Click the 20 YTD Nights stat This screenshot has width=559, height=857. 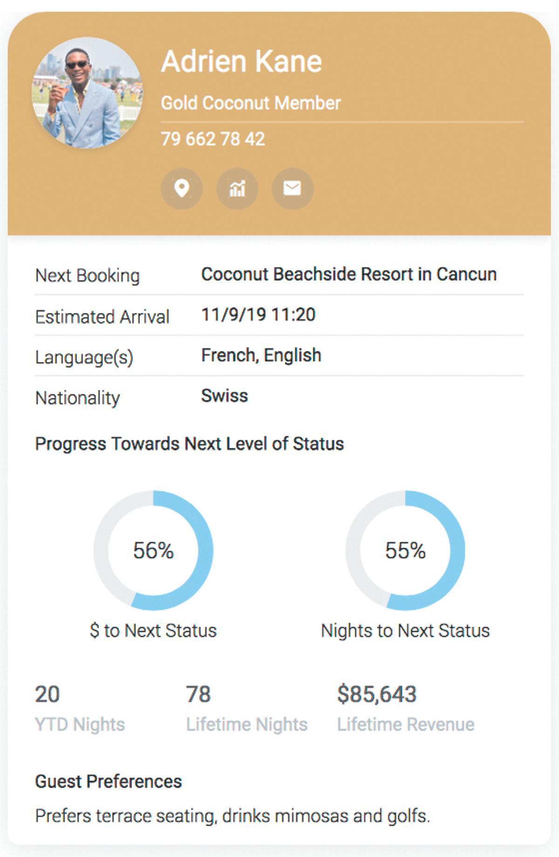48,694
